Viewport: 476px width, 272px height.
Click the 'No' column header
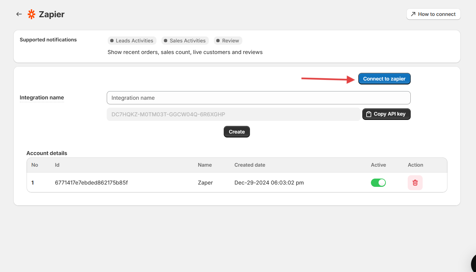[35, 165]
